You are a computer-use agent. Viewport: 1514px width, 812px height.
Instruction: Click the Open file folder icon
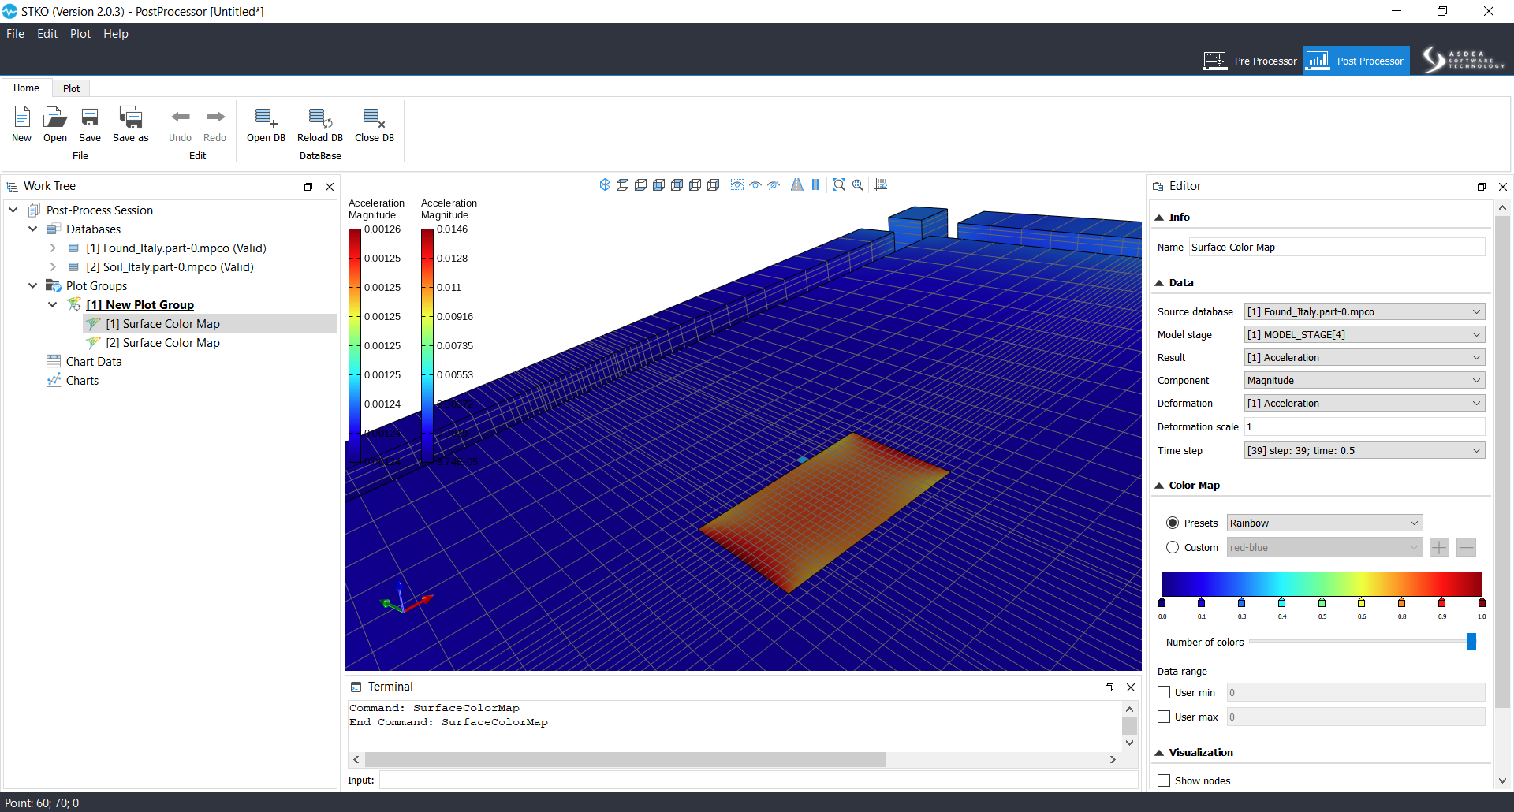coord(55,117)
